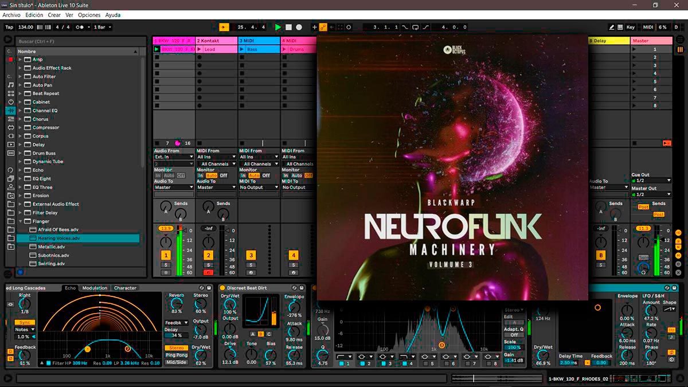
Task: Save the Echo device preset via the disk icon
Action: (208, 288)
